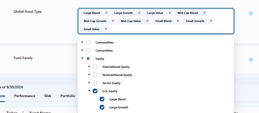Remove the Large Growth tag
Viewport: 259px width, 113px height.
coord(139,13)
